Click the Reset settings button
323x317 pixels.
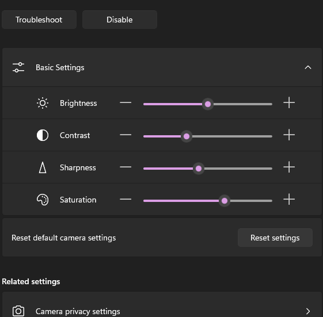point(275,238)
